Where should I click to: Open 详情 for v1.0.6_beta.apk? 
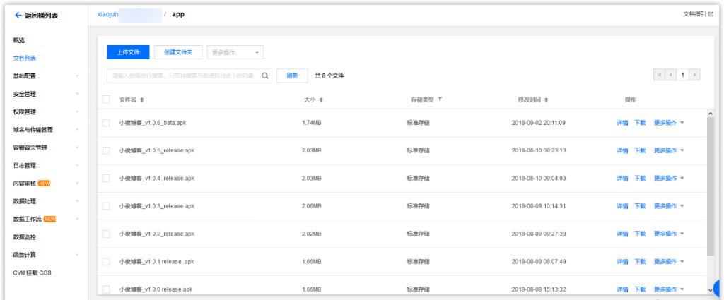point(622,123)
